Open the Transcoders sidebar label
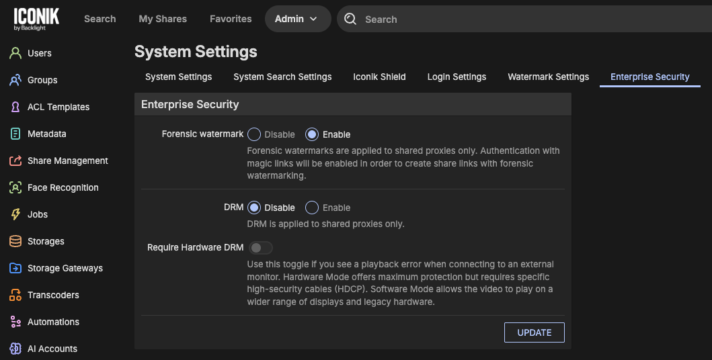 tap(53, 295)
